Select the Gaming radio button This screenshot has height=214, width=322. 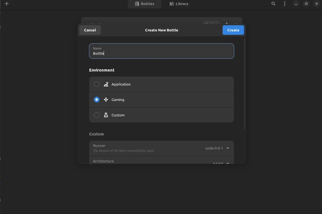click(97, 100)
